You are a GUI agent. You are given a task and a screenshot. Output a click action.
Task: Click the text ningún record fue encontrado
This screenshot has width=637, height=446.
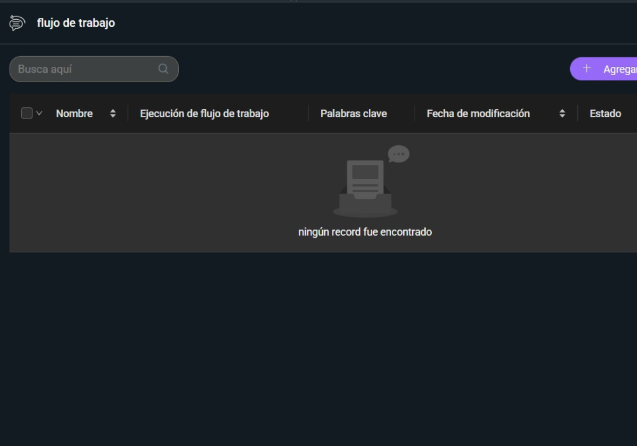[365, 231]
